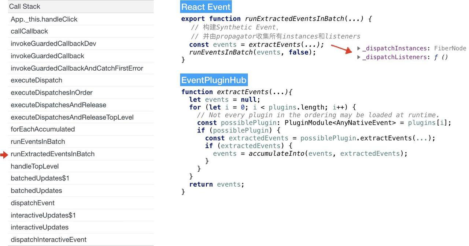Screen dimensions: 469x246
Task: Select the invokeGuardedCallbackDev frame
Action: (x=81, y=44)
